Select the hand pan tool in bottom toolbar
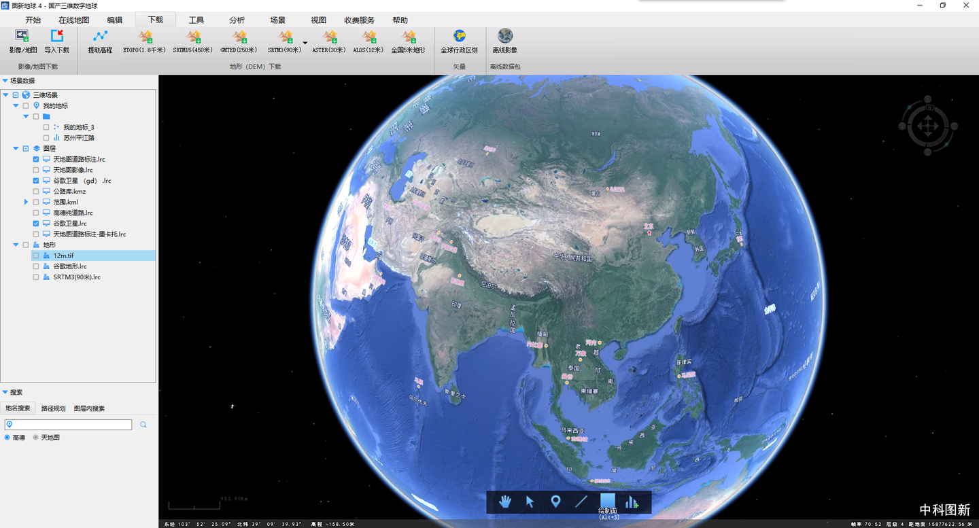979x528 pixels. 505,501
